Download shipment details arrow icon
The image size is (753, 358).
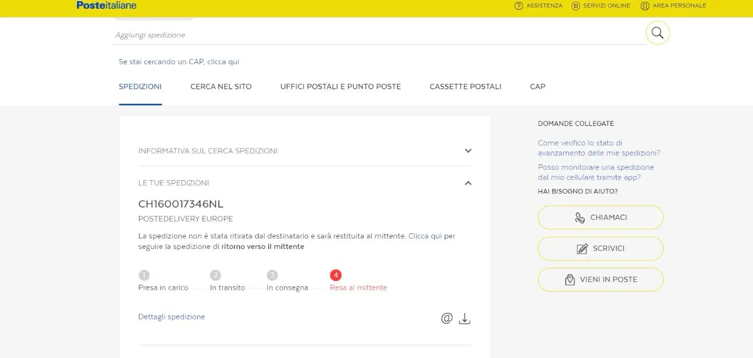[465, 318]
